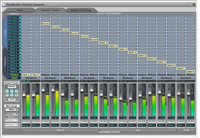Click the Analog 5 output name label
Image resolution: width=200 pixels, height=138 pixels.
click(x=65, y=125)
